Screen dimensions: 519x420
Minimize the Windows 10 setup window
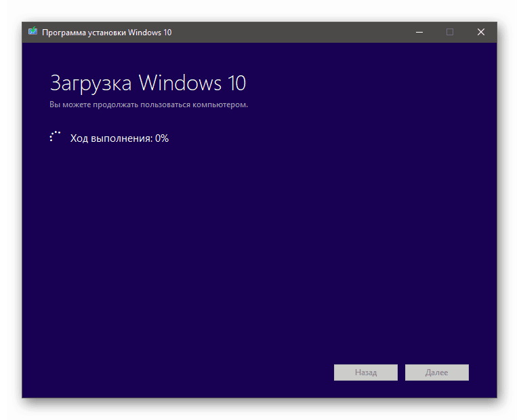[x=419, y=32]
